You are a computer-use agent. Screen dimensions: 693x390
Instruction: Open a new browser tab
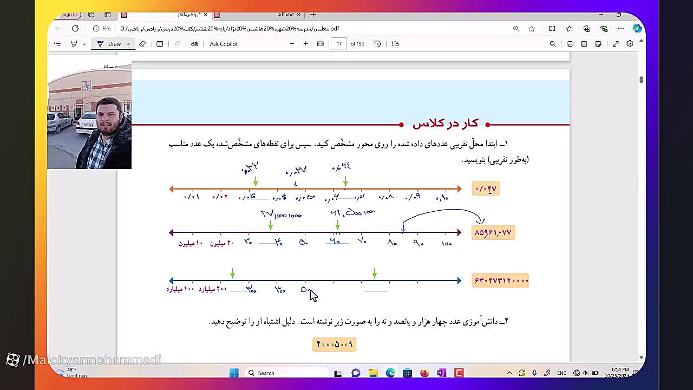tap(313, 15)
